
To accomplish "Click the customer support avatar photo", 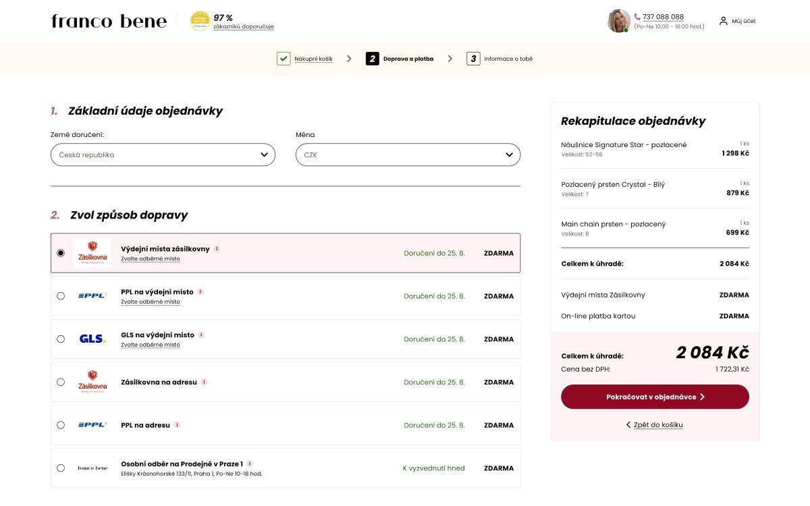I will pos(618,21).
